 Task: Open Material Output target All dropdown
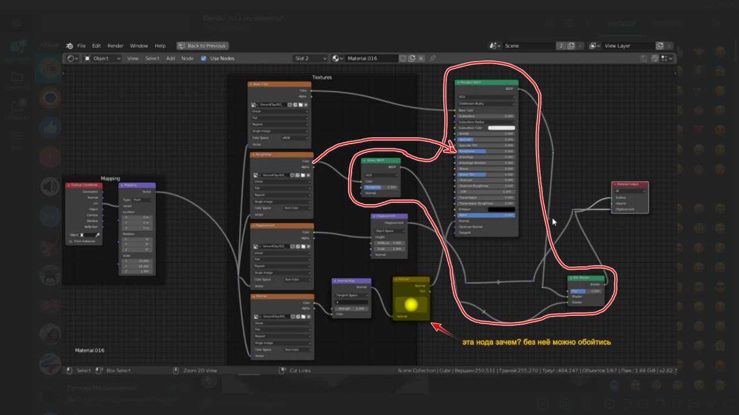click(630, 191)
